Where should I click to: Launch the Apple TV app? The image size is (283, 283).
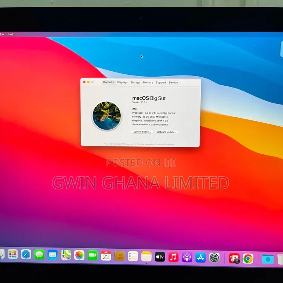click(160, 257)
